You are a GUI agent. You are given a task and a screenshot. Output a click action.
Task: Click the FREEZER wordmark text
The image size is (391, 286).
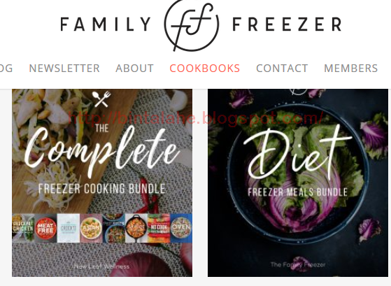(x=287, y=24)
